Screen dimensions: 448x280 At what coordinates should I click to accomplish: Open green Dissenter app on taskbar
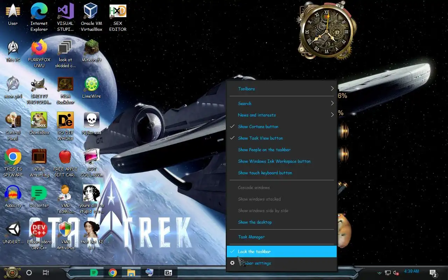(x=94, y=273)
